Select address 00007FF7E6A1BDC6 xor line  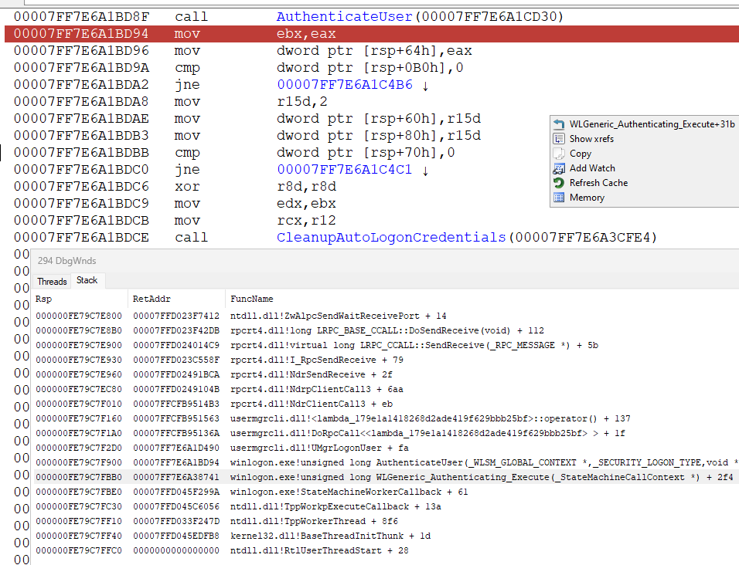click(x=81, y=187)
